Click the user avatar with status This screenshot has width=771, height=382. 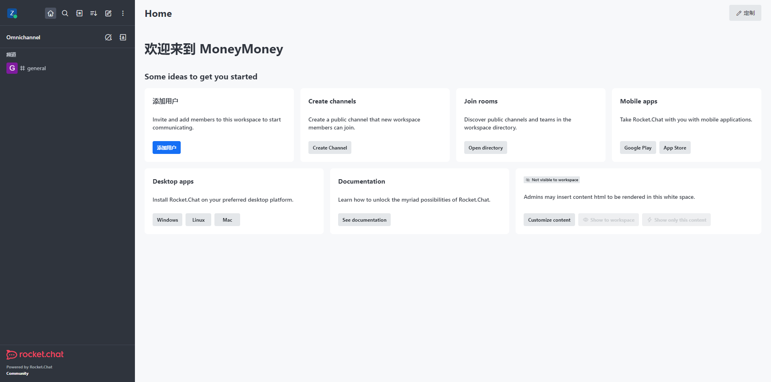(12, 13)
